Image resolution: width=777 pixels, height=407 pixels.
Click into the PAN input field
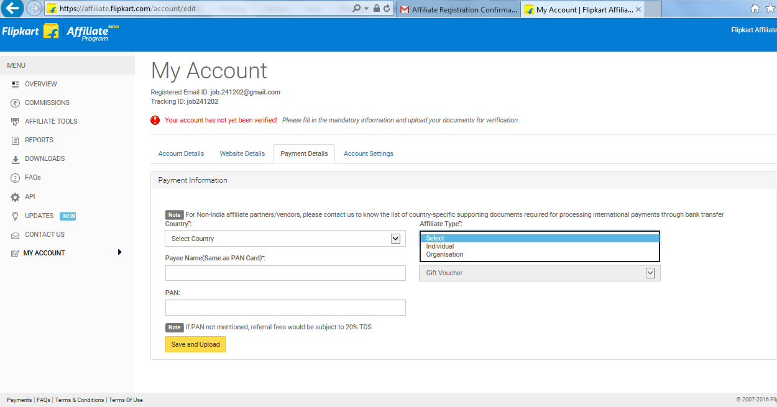(x=285, y=308)
